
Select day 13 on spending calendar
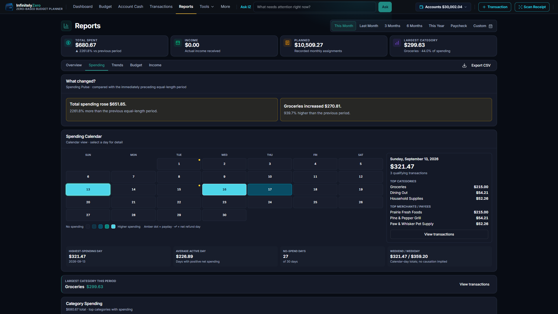coord(88,190)
